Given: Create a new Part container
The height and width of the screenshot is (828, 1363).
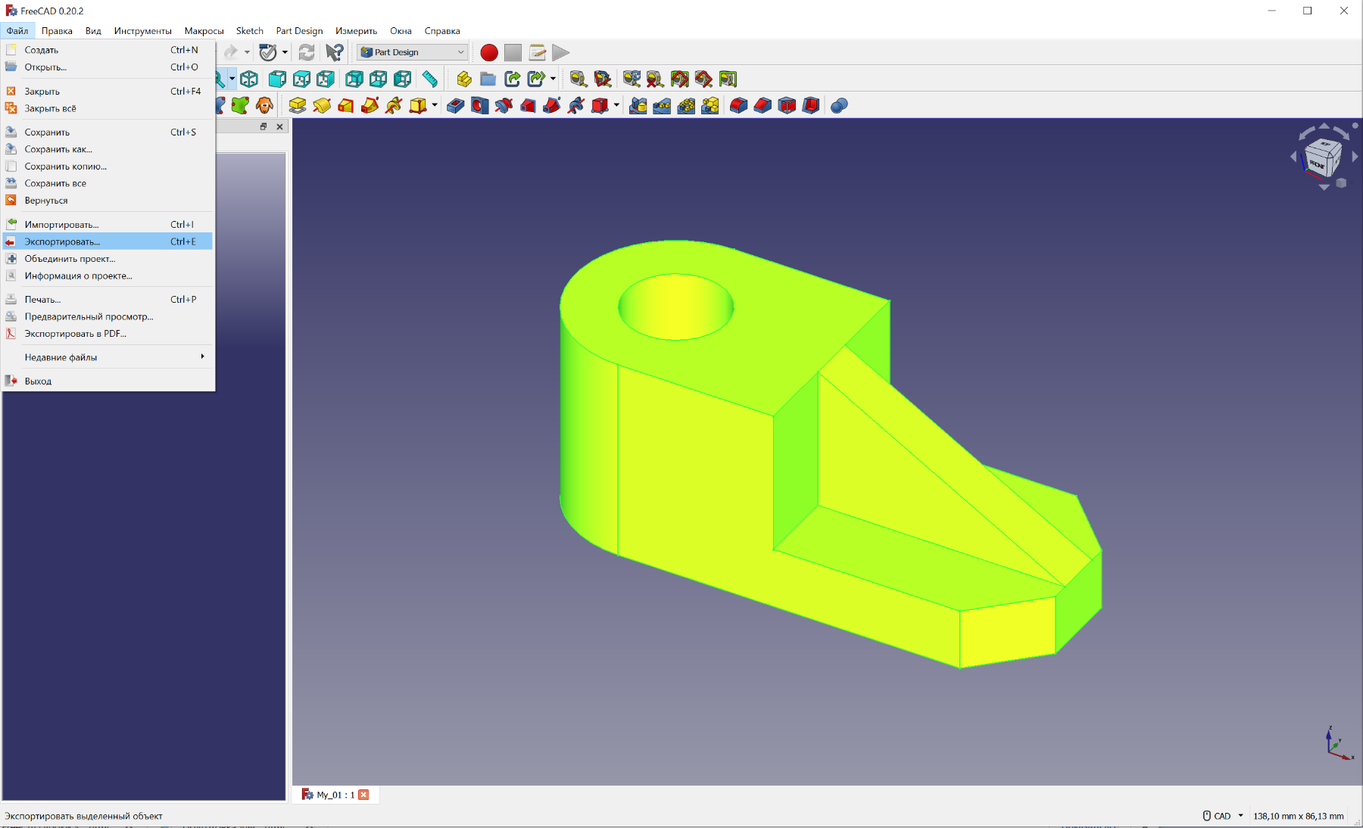Looking at the screenshot, I should 464,79.
